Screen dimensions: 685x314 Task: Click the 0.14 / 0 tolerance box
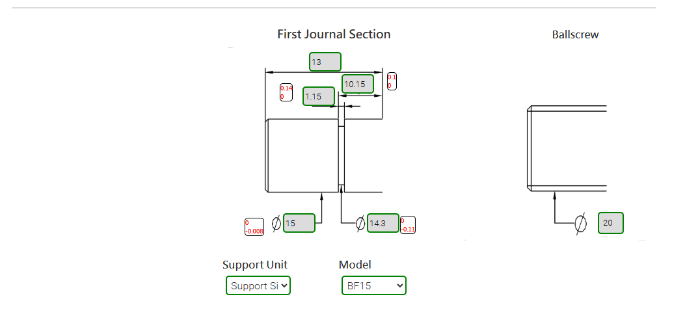click(286, 92)
